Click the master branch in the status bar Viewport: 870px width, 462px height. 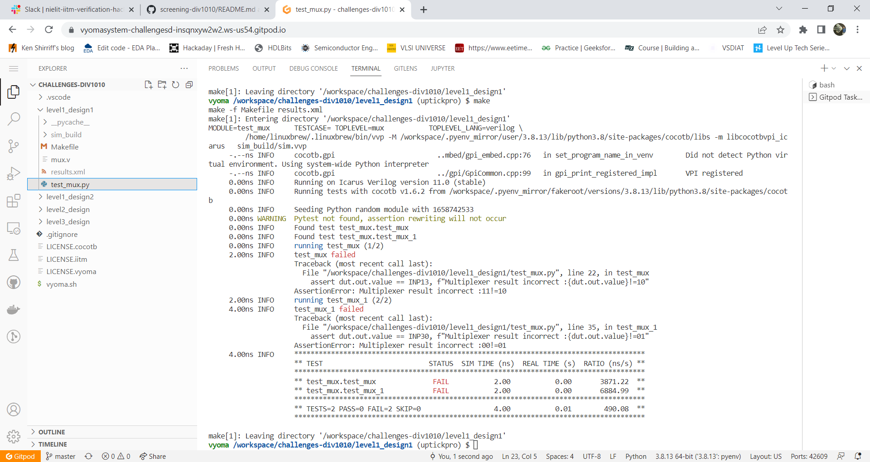click(60, 456)
